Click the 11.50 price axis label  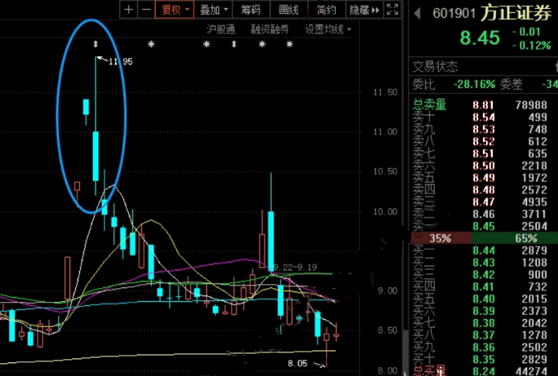tap(385, 92)
